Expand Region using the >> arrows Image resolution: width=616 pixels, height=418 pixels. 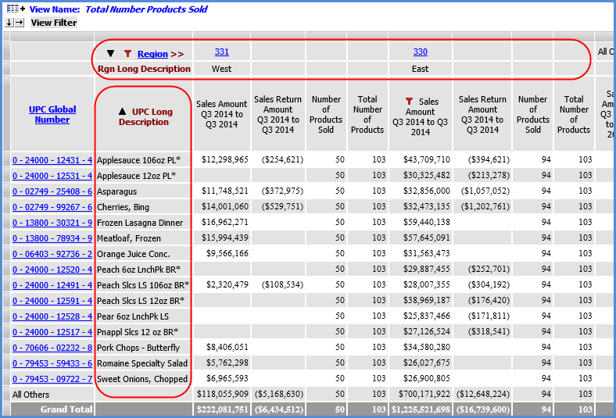[177, 54]
